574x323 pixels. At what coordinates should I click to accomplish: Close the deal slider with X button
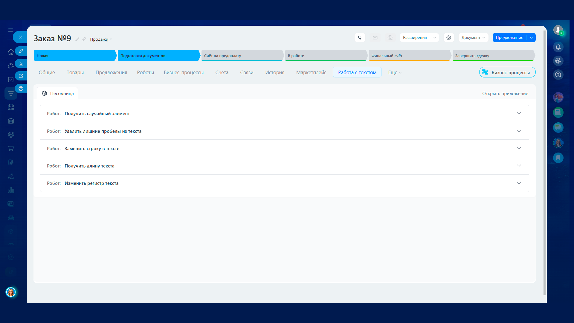[20, 37]
